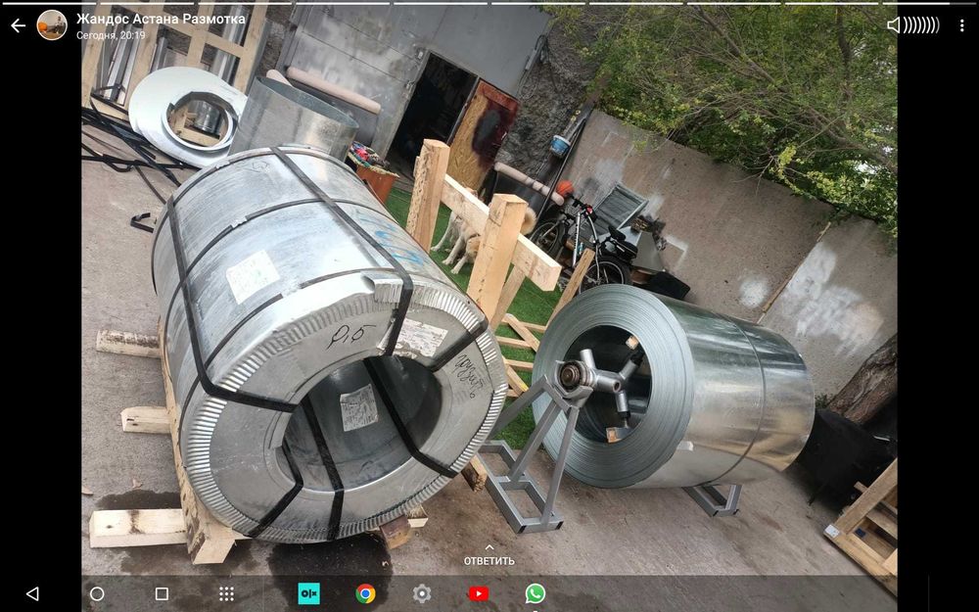Switch to WhatsApp via taskbar icon

tap(535, 593)
